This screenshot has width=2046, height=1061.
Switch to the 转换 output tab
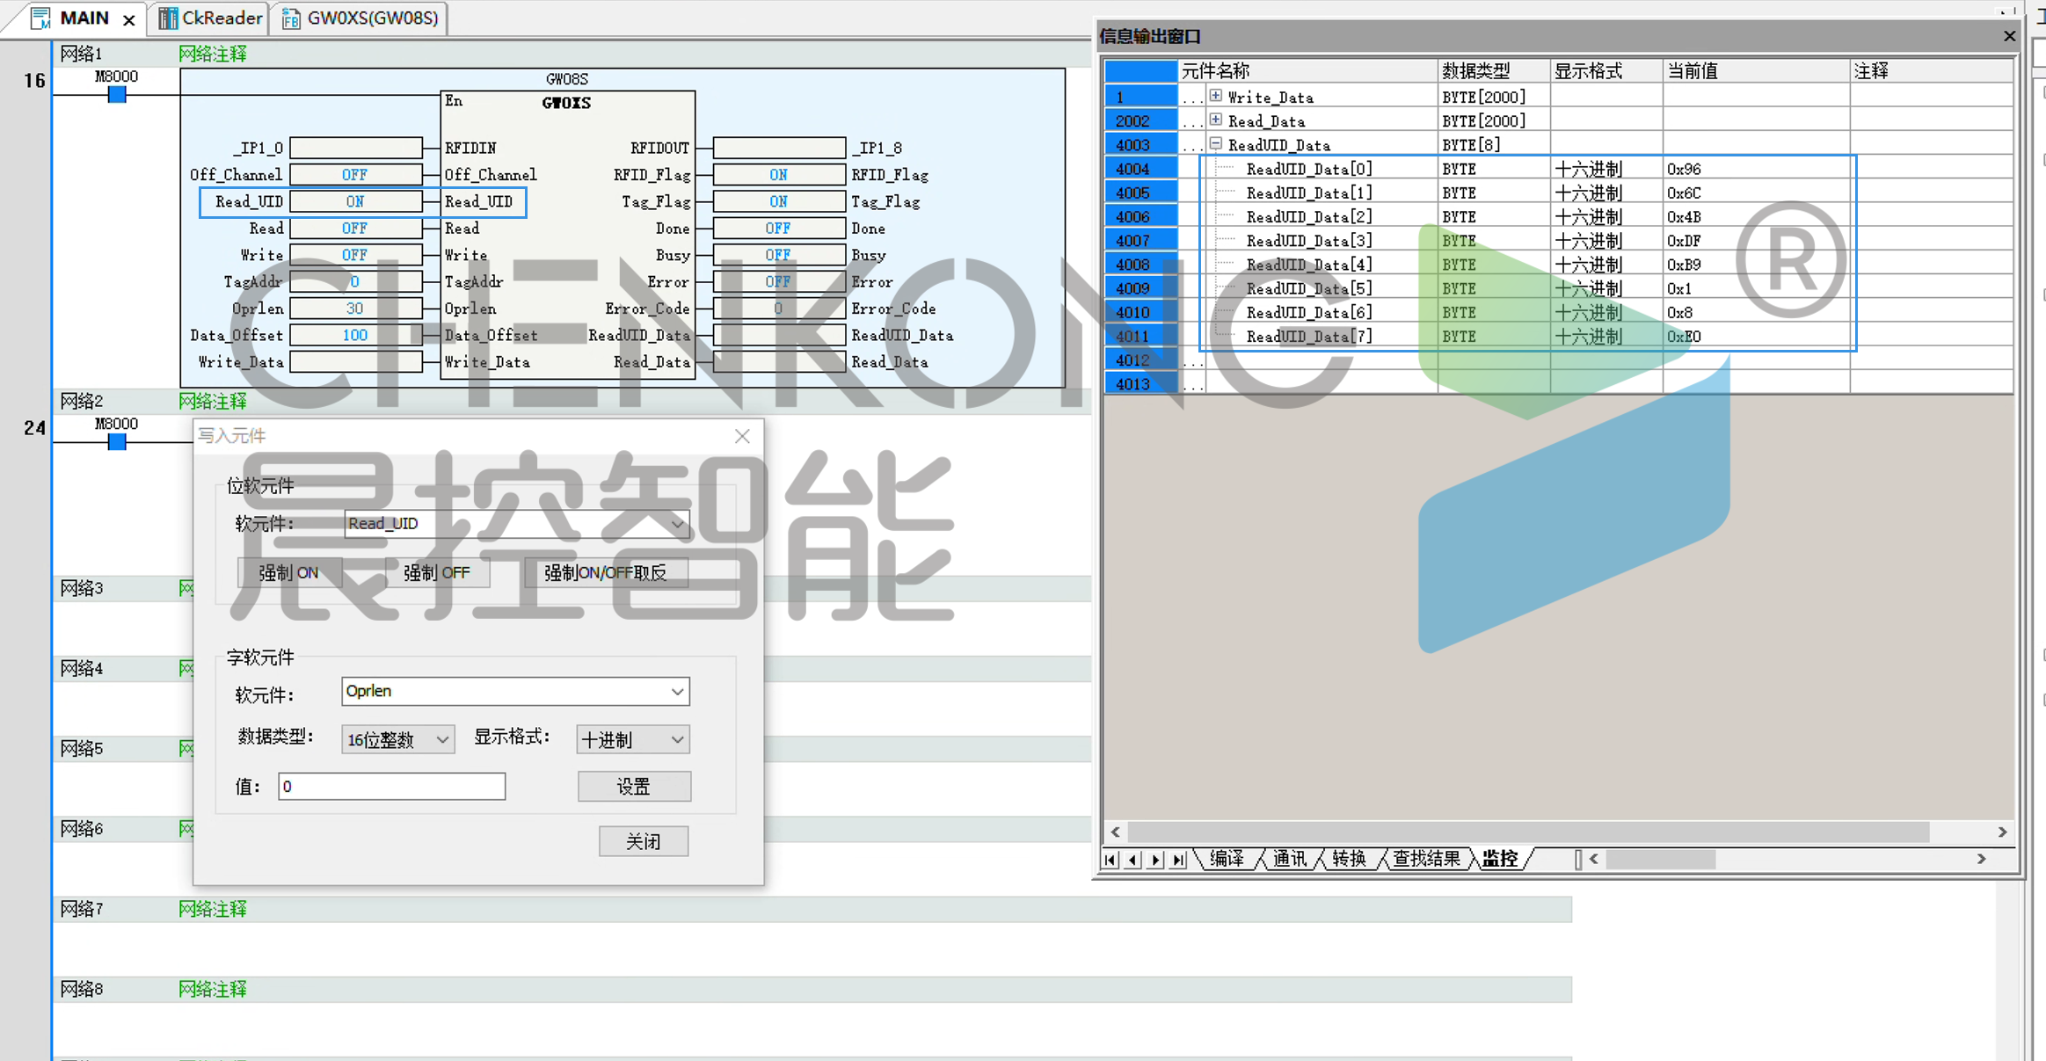[x=1349, y=859]
